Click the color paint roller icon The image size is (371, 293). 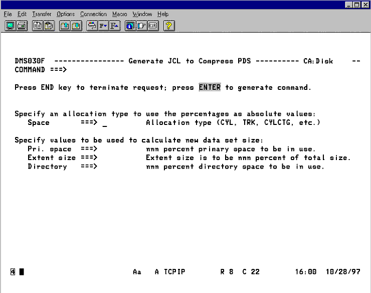(92, 26)
